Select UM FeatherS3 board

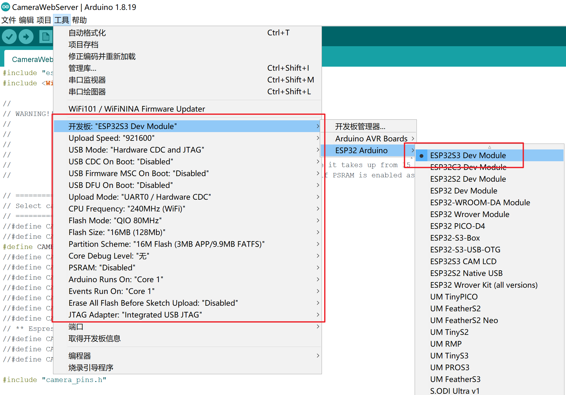[x=489, y=379]
